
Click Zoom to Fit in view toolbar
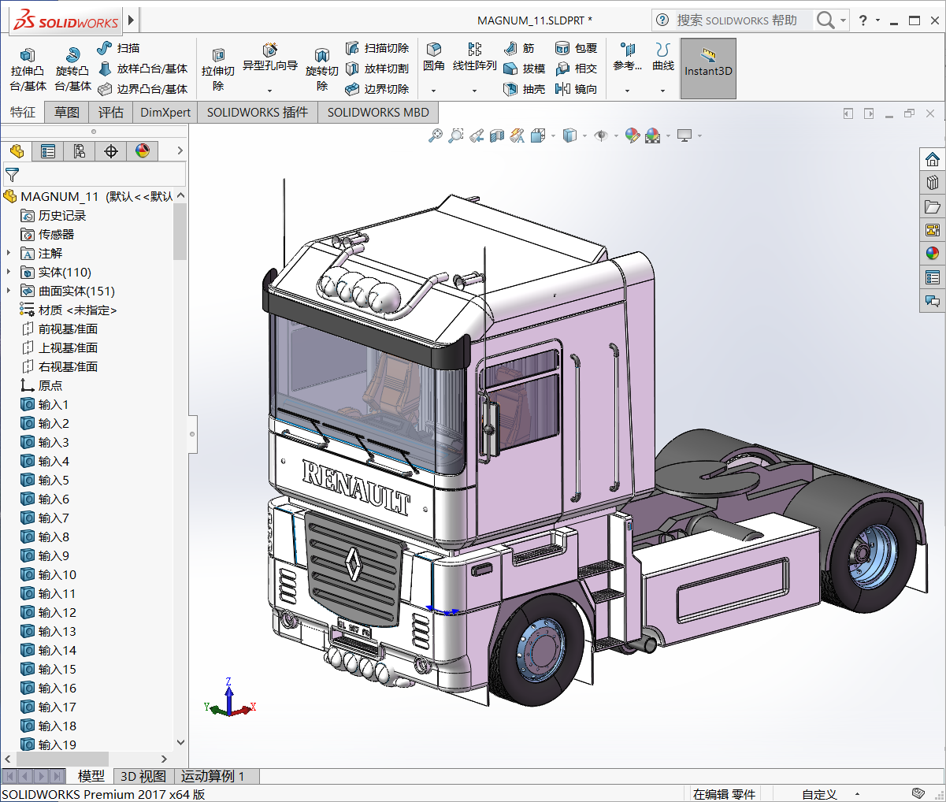coord(436,136)
